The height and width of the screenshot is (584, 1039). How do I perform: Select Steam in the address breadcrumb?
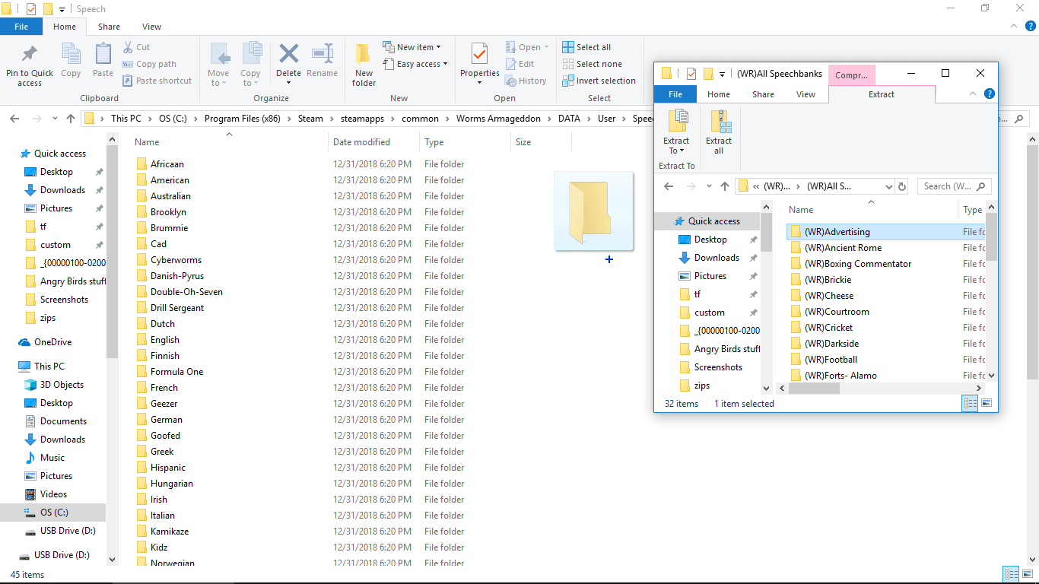tap(310, 119)
